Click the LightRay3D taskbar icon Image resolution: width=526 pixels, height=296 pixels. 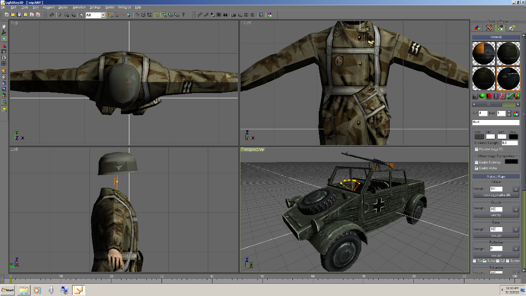(78, 290)
